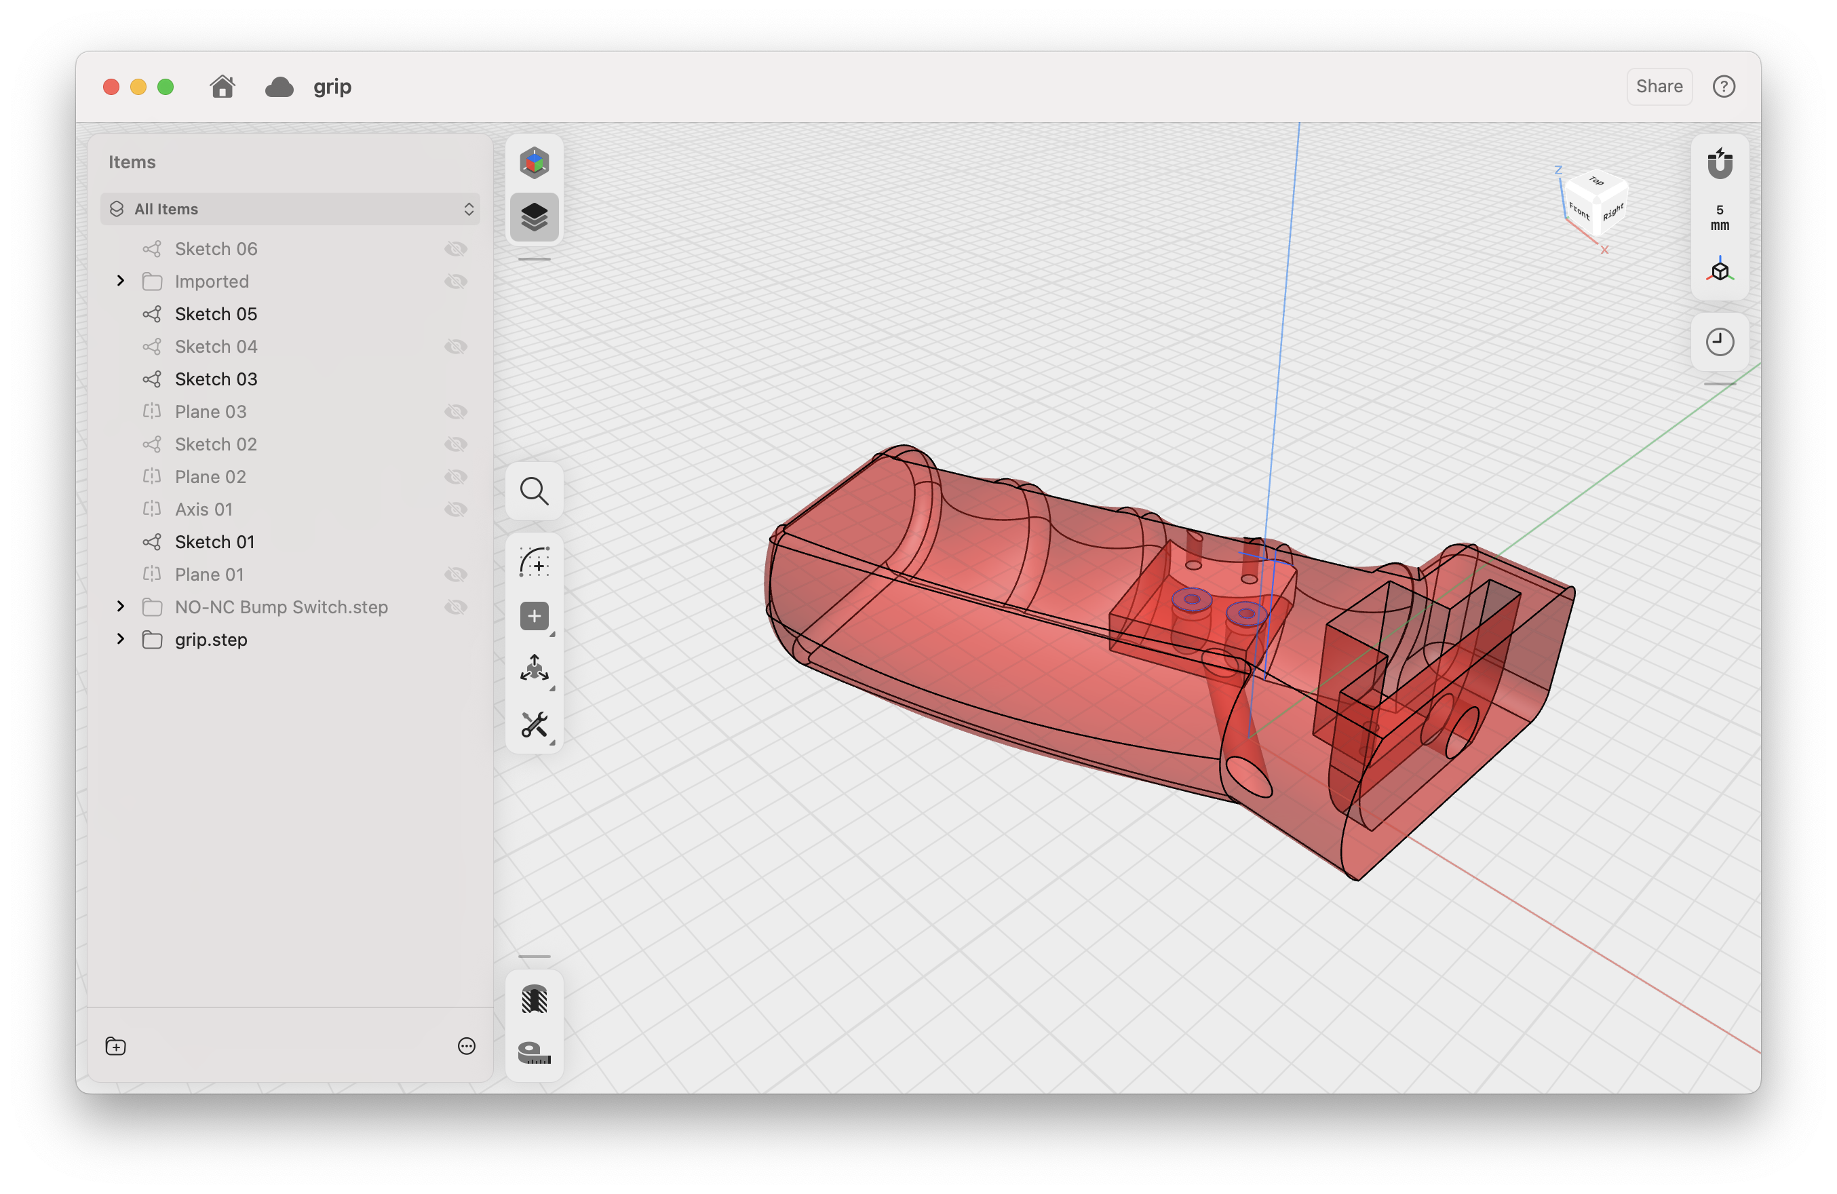Open the All Items filter dropdown

[290, 209]
